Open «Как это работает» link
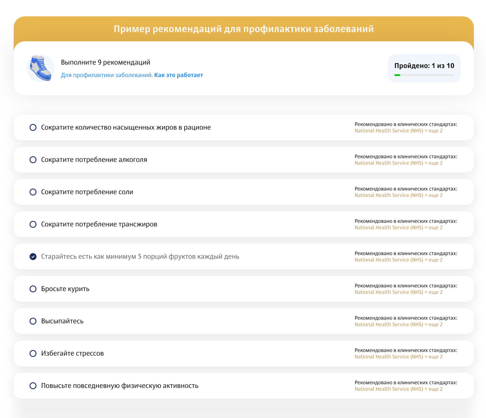The image size is (486, 418). point(178,75)
